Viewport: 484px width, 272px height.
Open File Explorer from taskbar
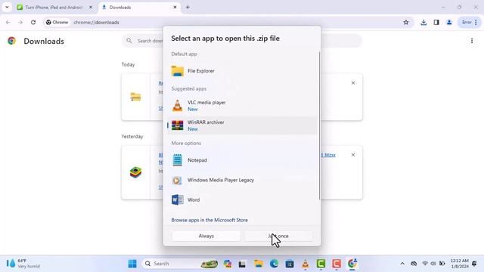tap(258, 264)
